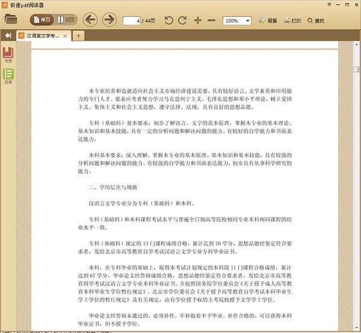
Task: Click the 打印 print button
Action: 292,20
